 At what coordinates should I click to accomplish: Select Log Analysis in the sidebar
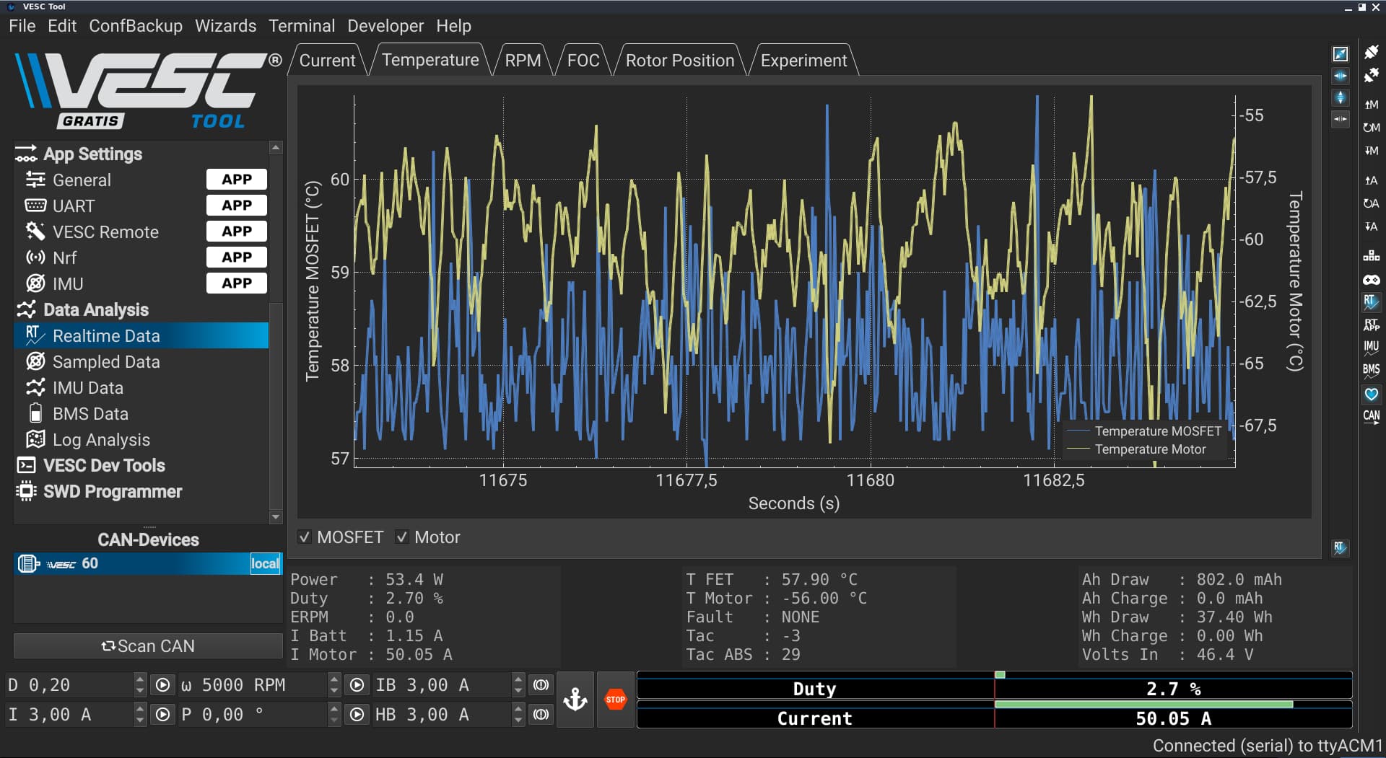coord(101,440)
